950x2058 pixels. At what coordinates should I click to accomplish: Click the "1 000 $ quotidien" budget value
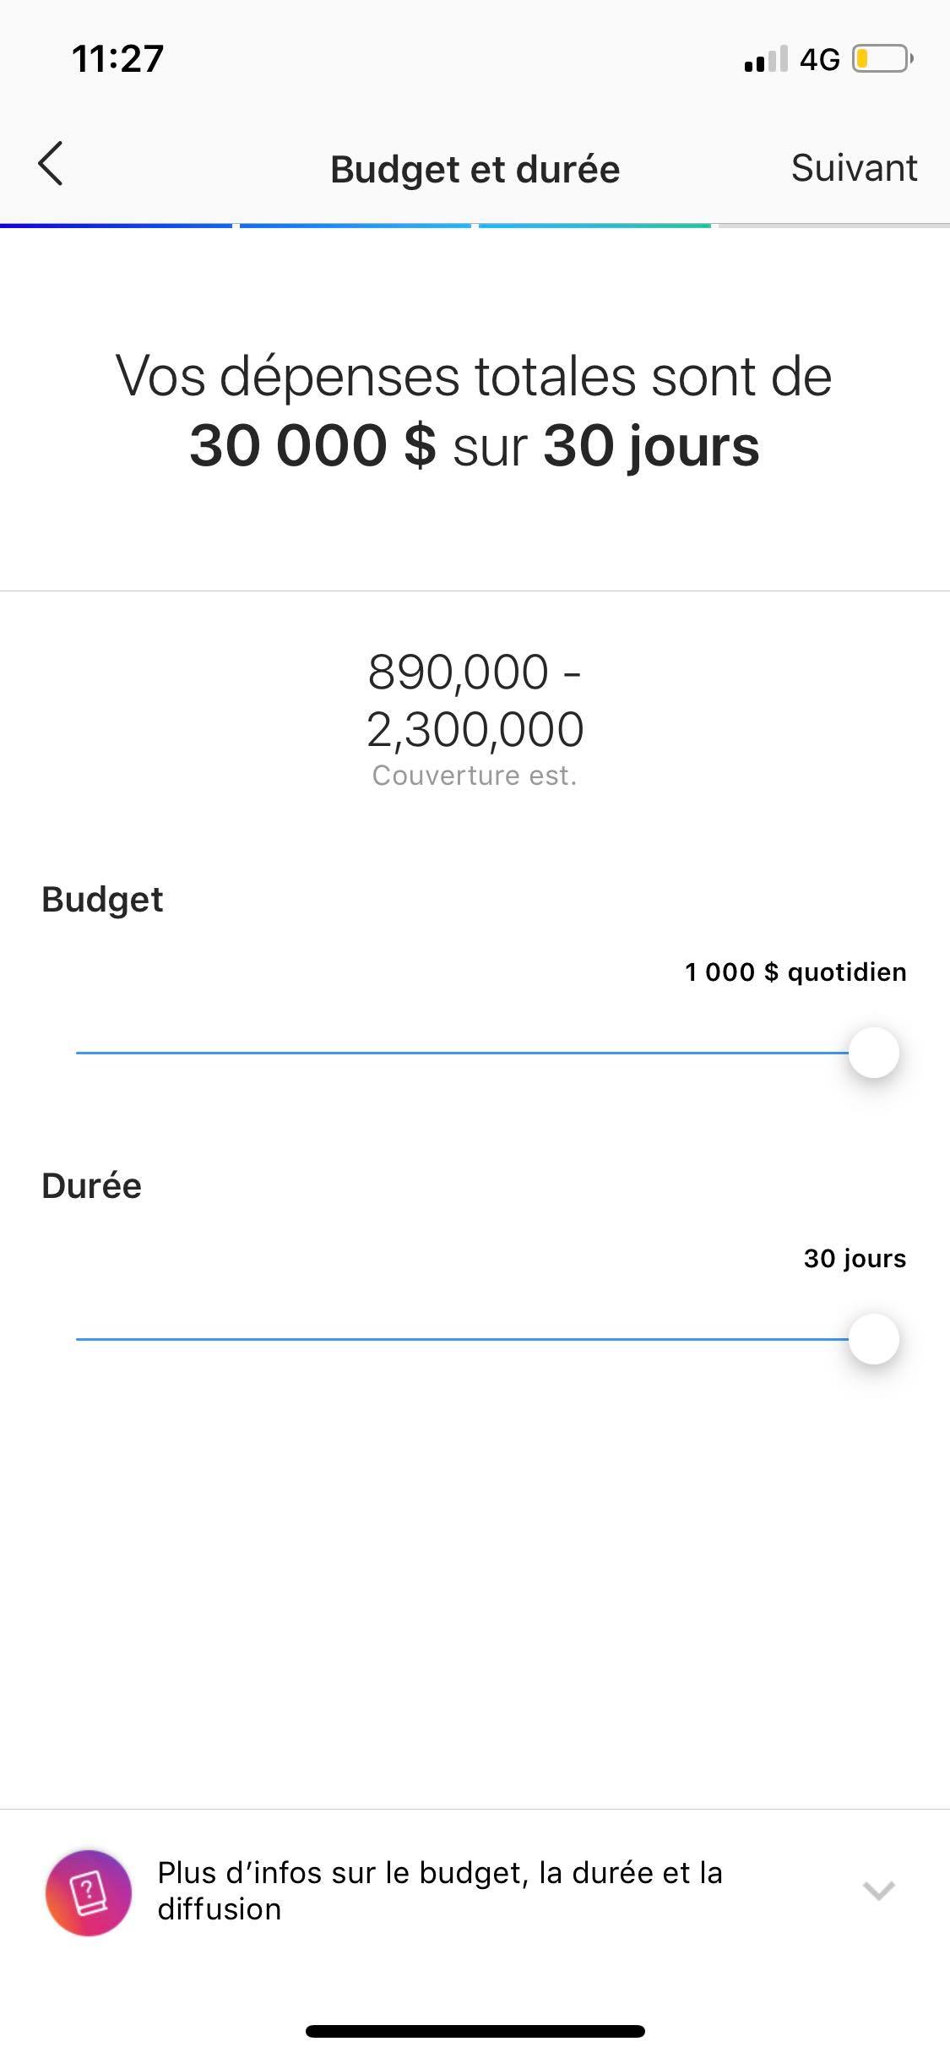point(795,972)
